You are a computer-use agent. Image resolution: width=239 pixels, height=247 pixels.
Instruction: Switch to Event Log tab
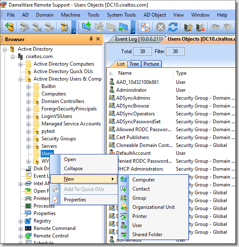tap(139, 39)
